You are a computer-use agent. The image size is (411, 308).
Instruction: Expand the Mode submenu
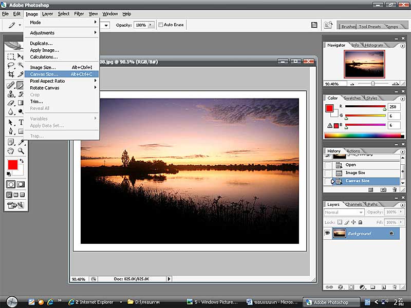coord(62,23)
